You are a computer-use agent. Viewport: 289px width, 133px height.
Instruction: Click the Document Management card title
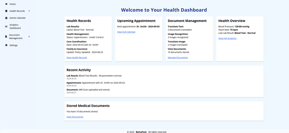tap(187, 21)
